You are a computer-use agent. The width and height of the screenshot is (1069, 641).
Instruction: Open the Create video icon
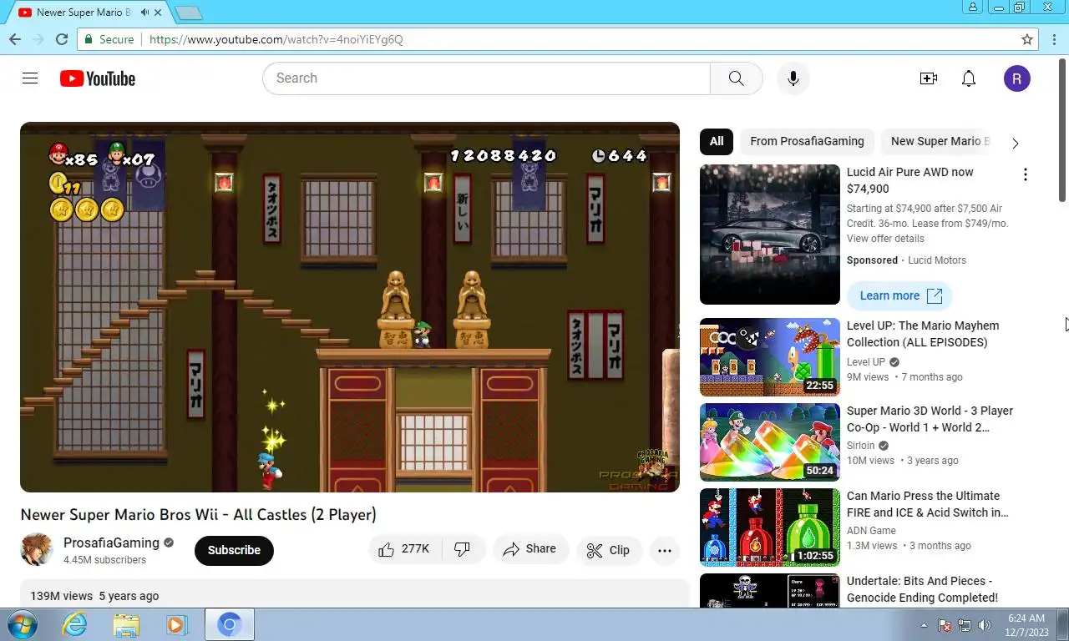coord(928,78)
